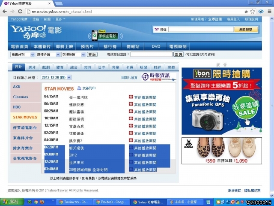Click the schedule icon for the 02:25PM movie
274x206 pixels.
(131, 133)
